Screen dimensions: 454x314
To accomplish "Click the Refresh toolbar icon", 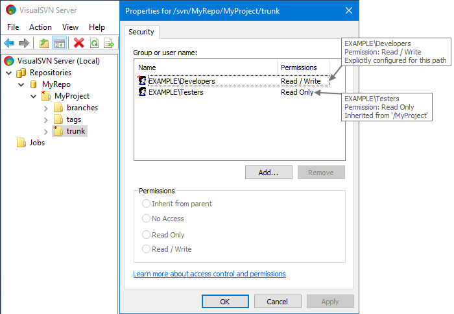I will point(95,43).
